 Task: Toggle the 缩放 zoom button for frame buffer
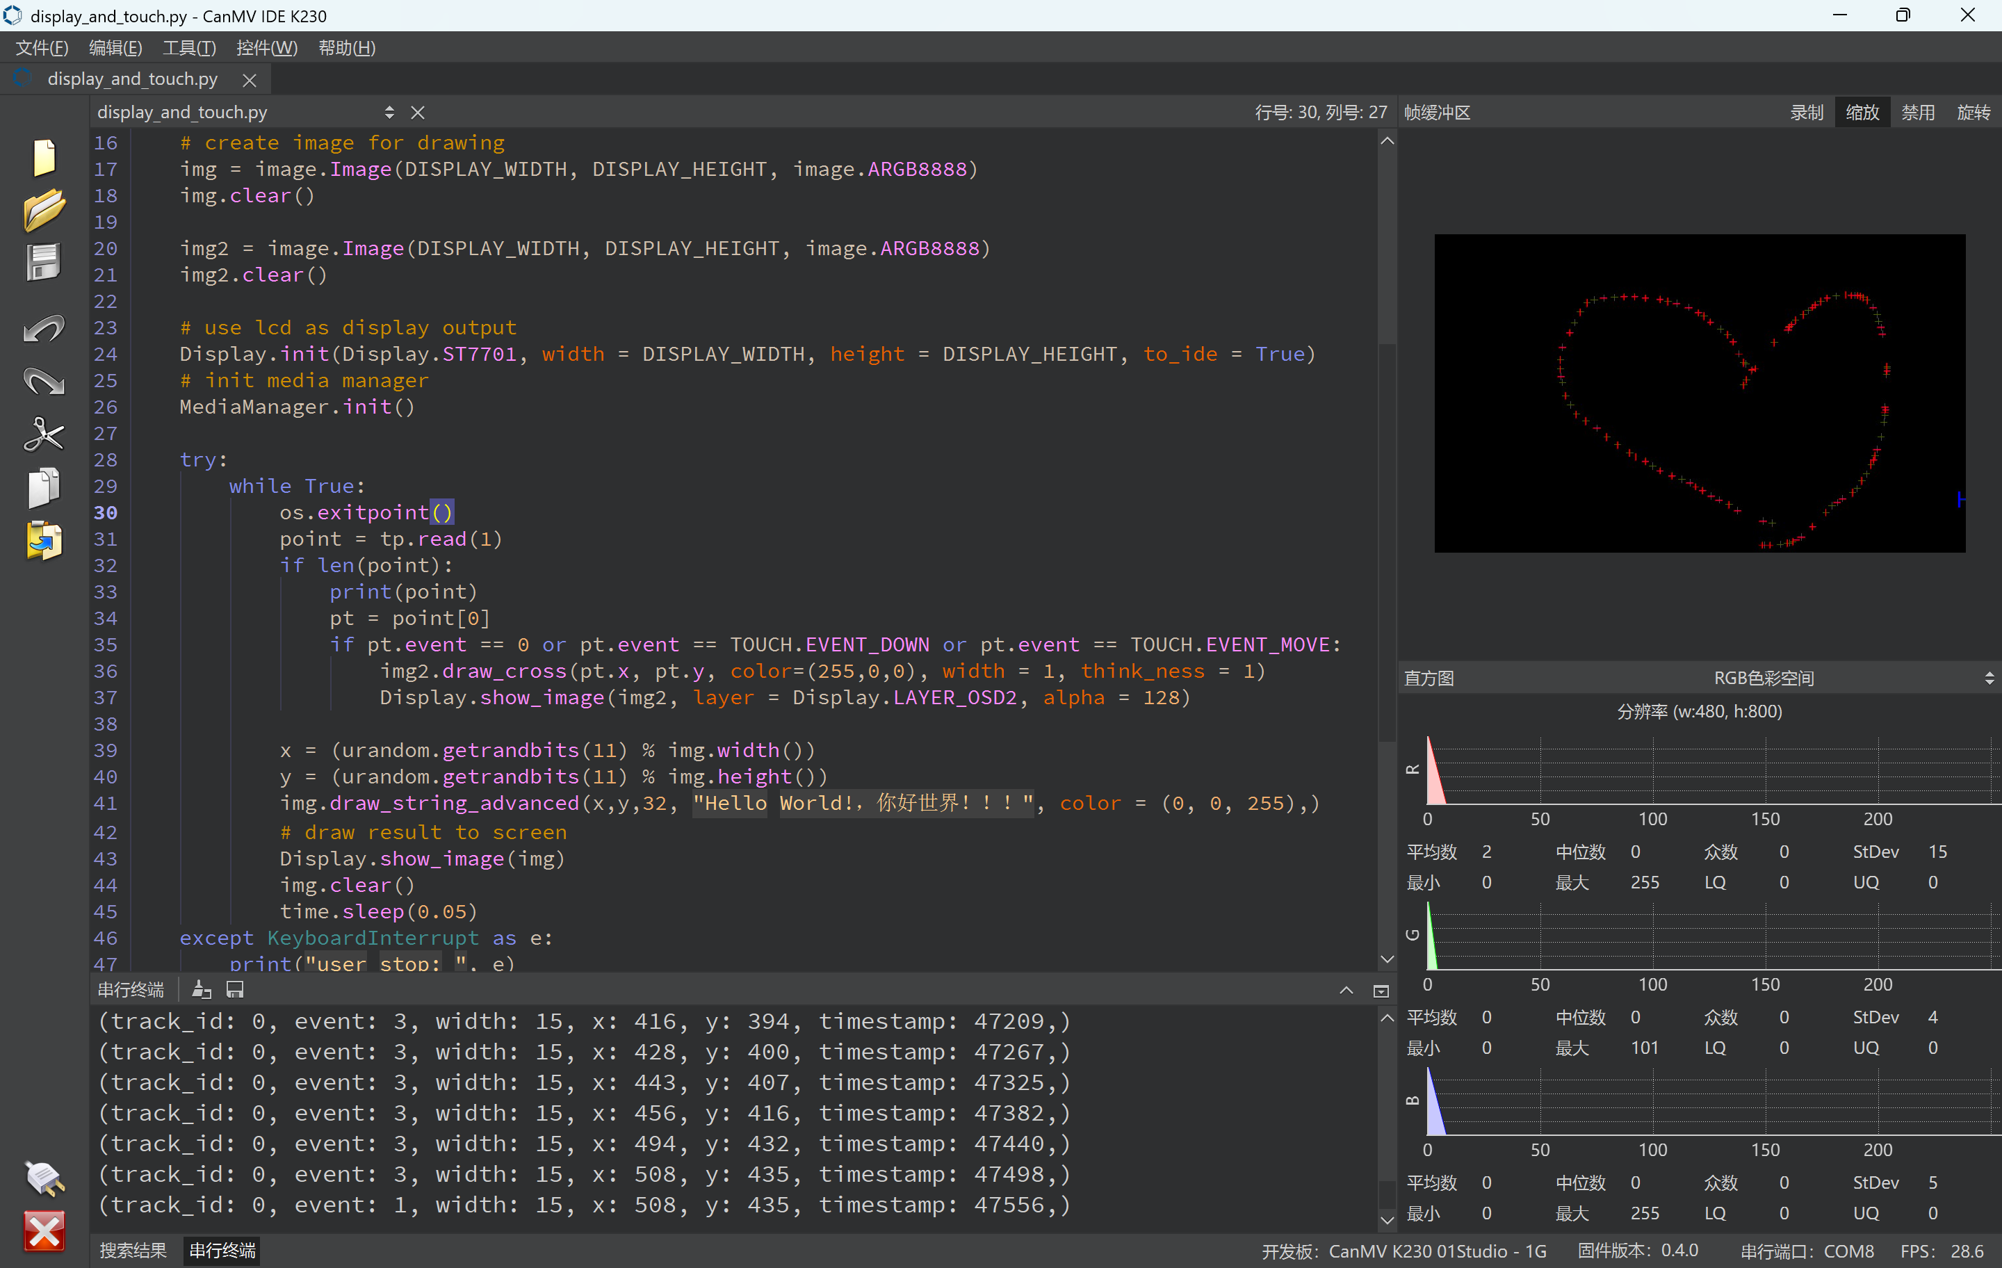click(x=1862, y=112)
